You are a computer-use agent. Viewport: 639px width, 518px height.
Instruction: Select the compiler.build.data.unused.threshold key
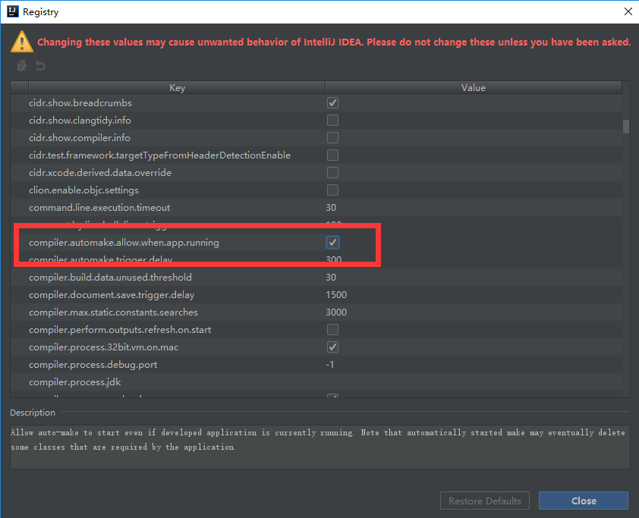(x=110, y=278)
